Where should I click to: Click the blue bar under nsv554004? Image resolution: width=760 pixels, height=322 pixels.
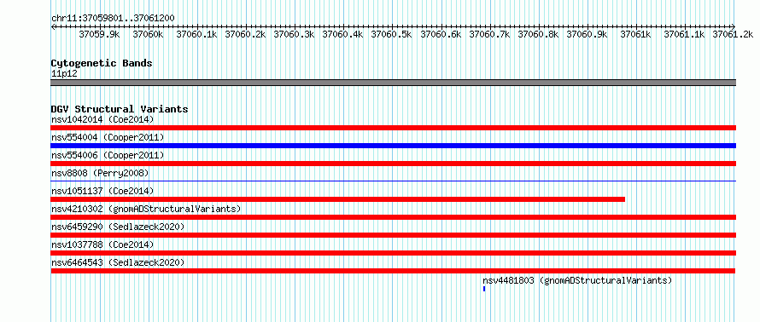pyautogui.click(x=393, y=146)
